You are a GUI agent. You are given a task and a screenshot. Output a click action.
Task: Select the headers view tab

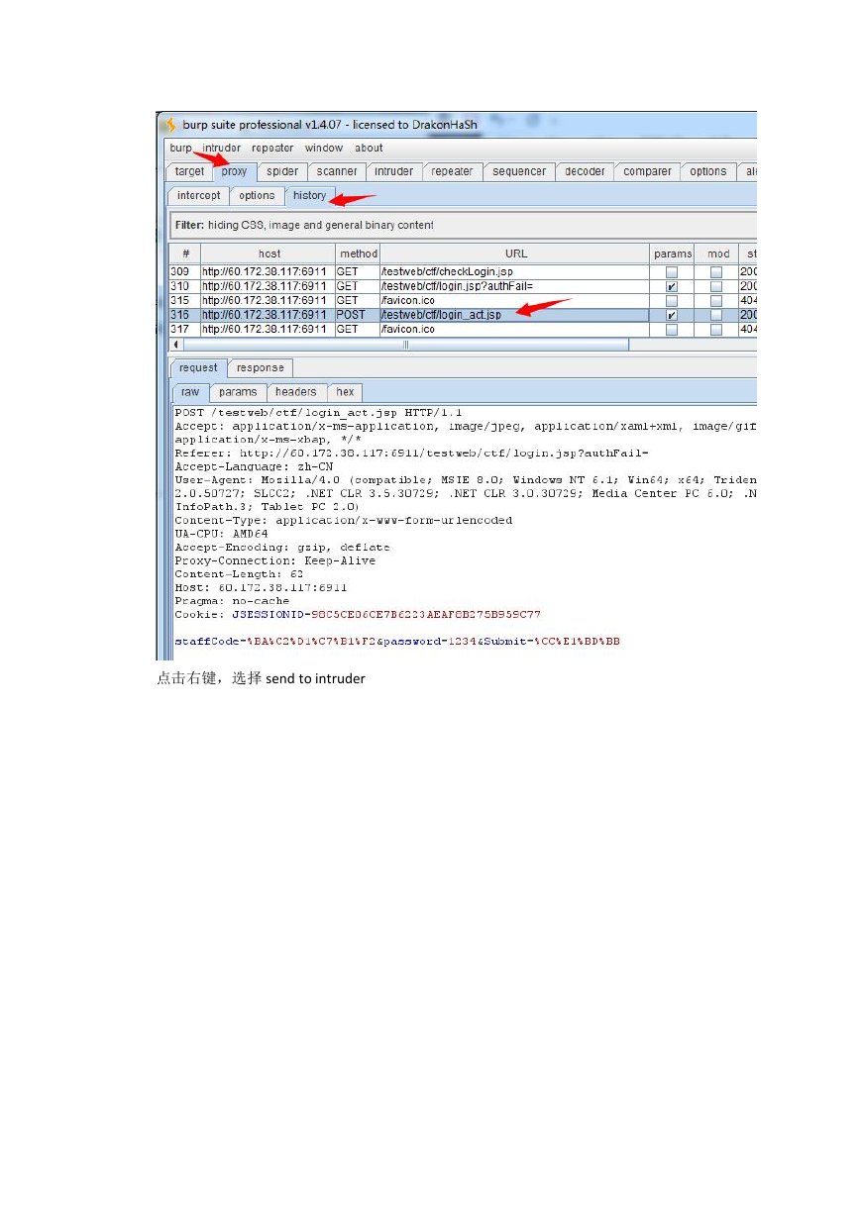(x=296, y=392)
